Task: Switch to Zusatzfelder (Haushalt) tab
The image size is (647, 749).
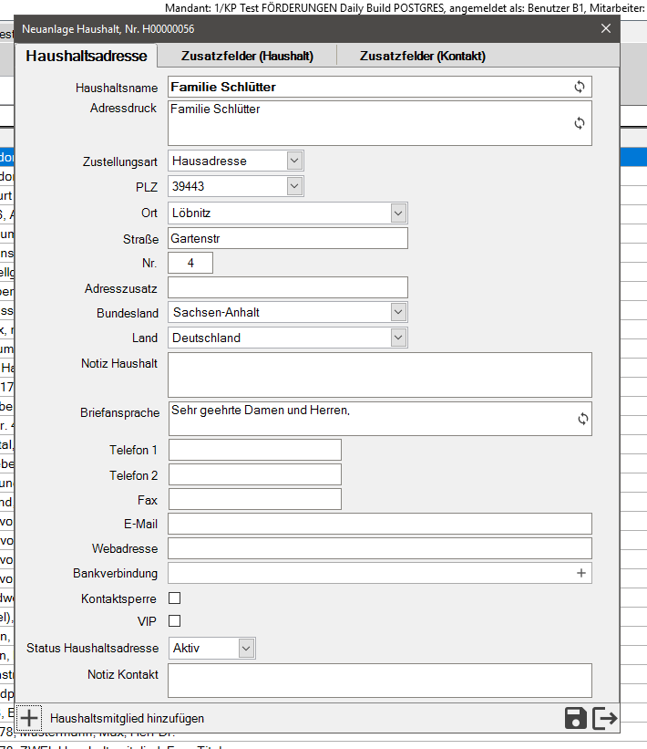Action: tap(247, 57)
